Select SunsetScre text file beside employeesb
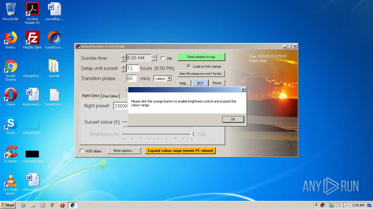This screenshot has width=373, height=209. pyautogui.click(x=54, y=97)
